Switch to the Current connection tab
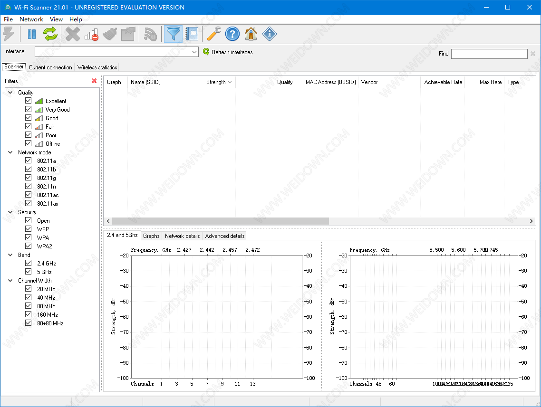This screenshot has width=541, height=407. 50,67
